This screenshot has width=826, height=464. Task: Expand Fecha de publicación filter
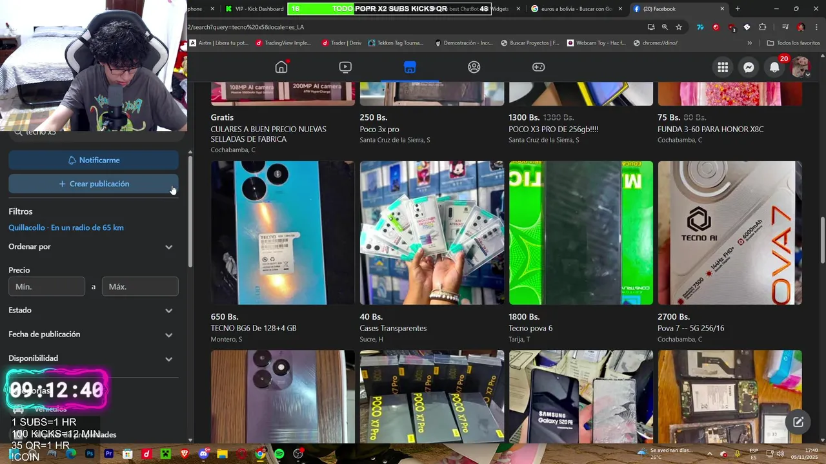(94, 334)
